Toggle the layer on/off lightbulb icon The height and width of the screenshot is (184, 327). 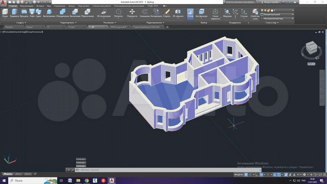pyautogui.click(x=262, y=10)
